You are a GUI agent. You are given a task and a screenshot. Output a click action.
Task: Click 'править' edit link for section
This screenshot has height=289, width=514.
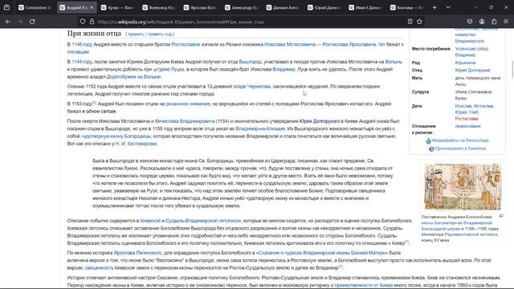136,34
